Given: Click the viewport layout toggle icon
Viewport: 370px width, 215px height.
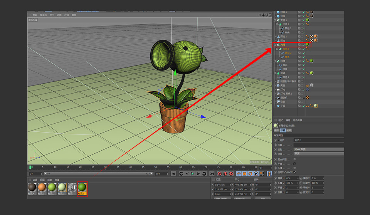Looking at the screenshot, I should 270,15.
